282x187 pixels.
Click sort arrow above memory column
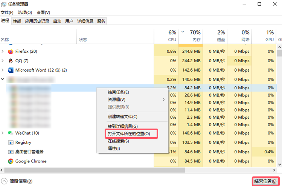click(183, 32)
